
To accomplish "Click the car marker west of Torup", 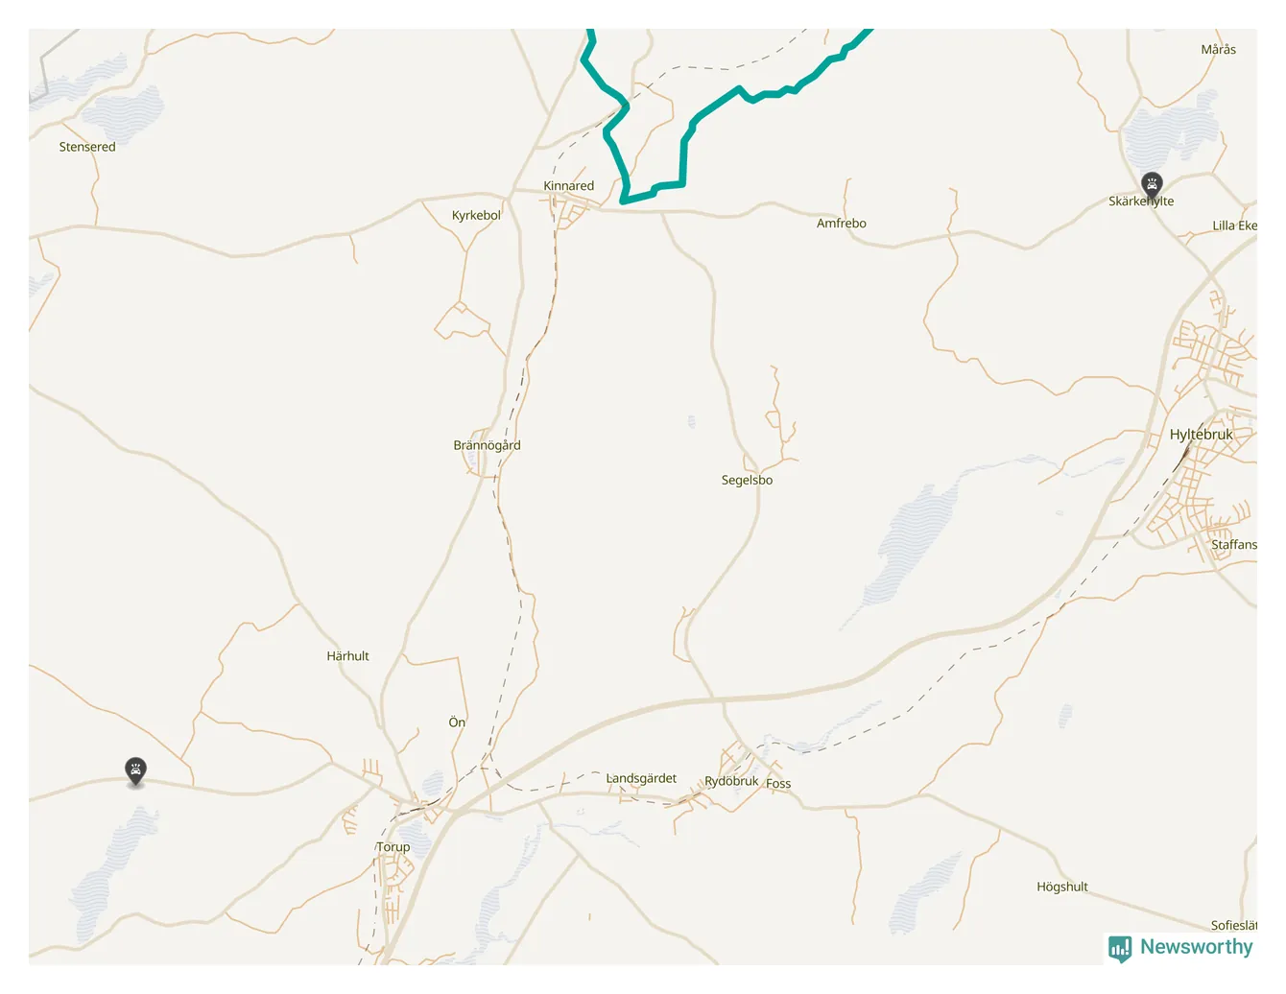I will click(x=136, y=771).
